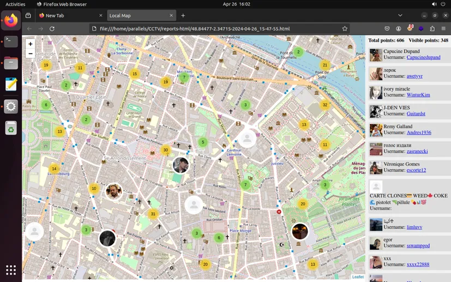This screenshot has width=451, height=282.
Task: Show Applications grid in the dock
Action: [x=11, y=269]
